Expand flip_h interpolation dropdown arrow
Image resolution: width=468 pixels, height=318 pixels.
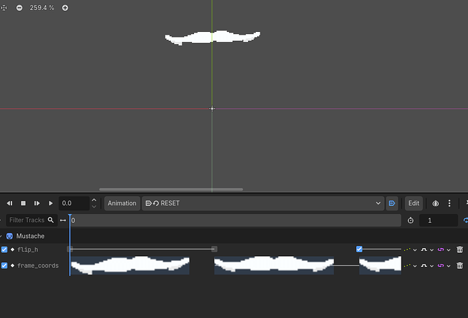pos(431,250)
